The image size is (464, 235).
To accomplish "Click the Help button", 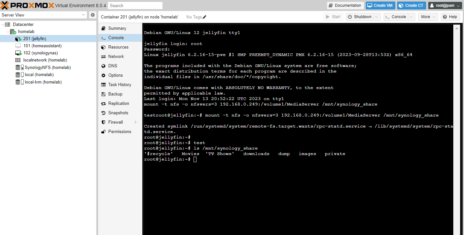I will [450, 17].
